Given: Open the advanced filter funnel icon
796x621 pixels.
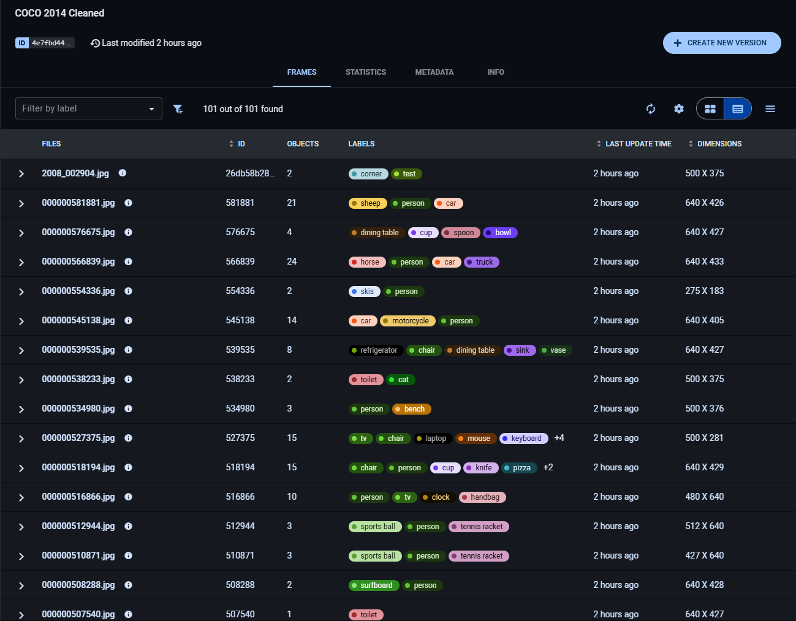Looking at the screenshot, I should click(178, 108).
